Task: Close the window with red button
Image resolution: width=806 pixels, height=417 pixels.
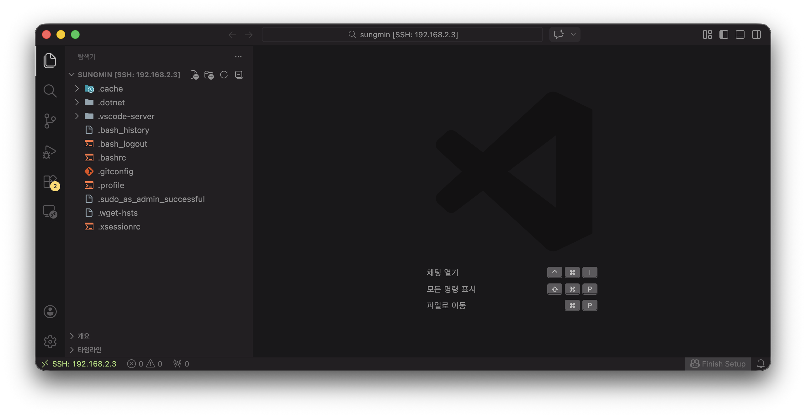Action: [46, 34]
